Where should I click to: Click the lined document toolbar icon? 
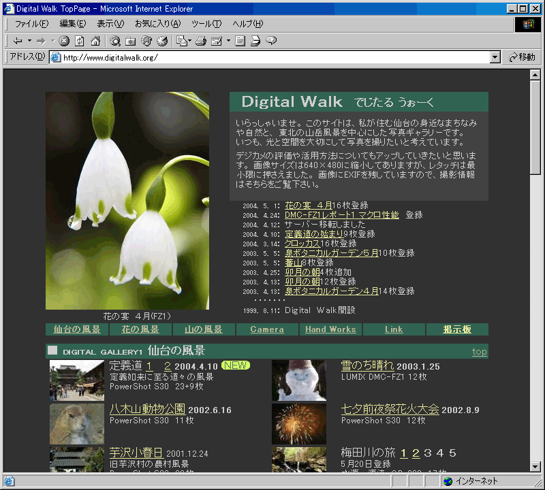[x=240, y=41]
